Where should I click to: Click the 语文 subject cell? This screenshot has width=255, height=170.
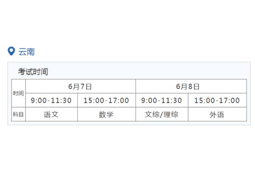(x=51, y=114)
